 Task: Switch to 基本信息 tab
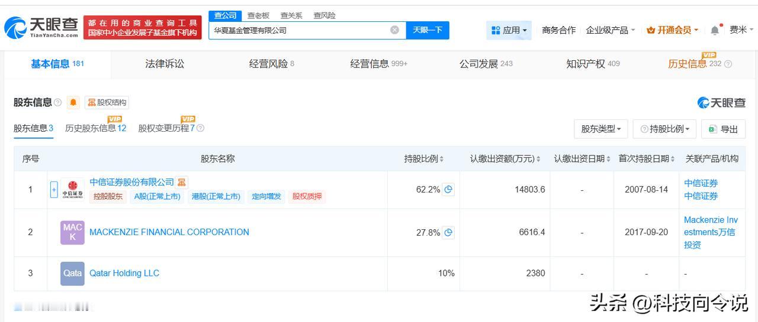point(57,64)
